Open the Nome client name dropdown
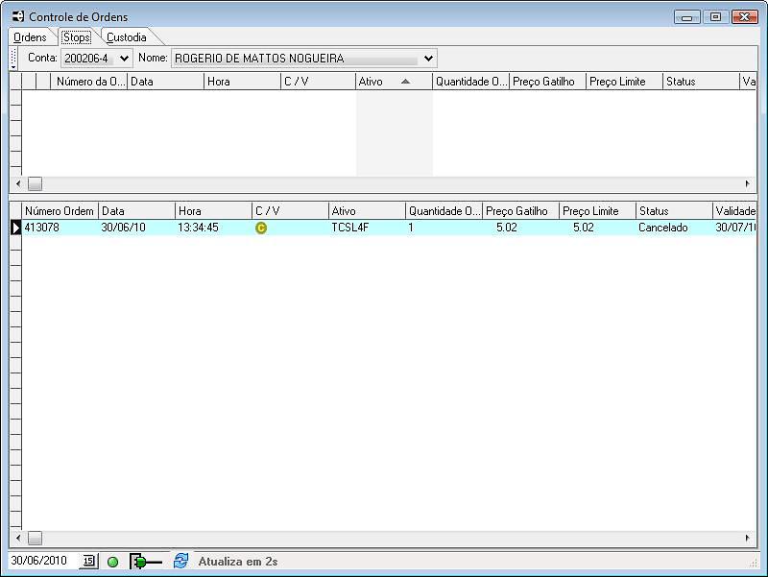The height and width of the screenshot is (577, 768). click(x=428, y=59)
